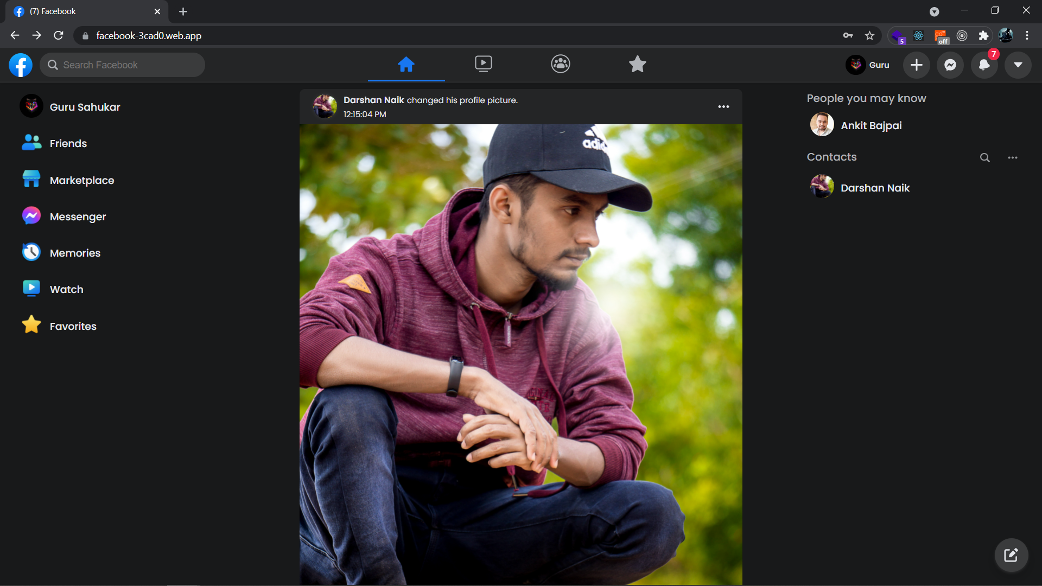Focus the Search Facebook field
Screen dimensions: 1042x586
(x=122, y=65)
